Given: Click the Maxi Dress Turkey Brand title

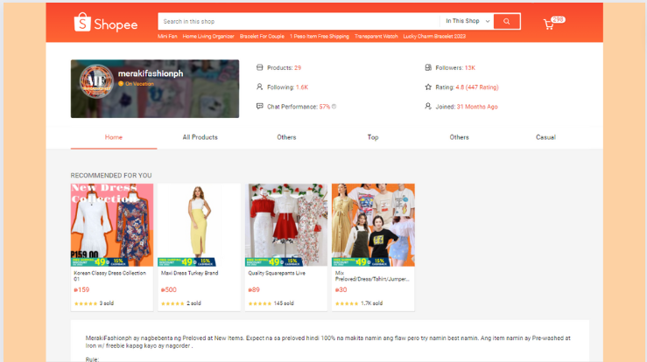Looking at the screenshot, I should [189, 273].
